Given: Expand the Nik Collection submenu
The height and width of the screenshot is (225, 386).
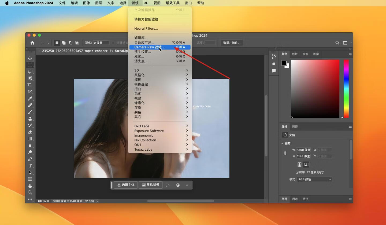Looking at the screenshot, I should (160, 140).
